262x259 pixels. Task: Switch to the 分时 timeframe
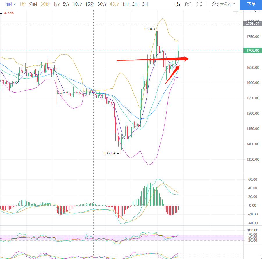tap(33, 4)
